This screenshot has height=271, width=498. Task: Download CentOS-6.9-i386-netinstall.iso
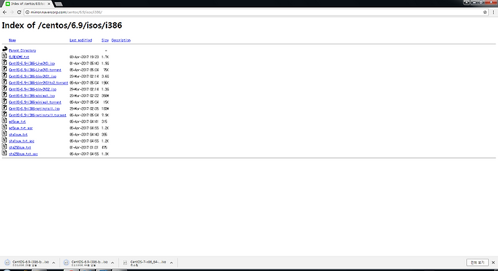point(35,109)
